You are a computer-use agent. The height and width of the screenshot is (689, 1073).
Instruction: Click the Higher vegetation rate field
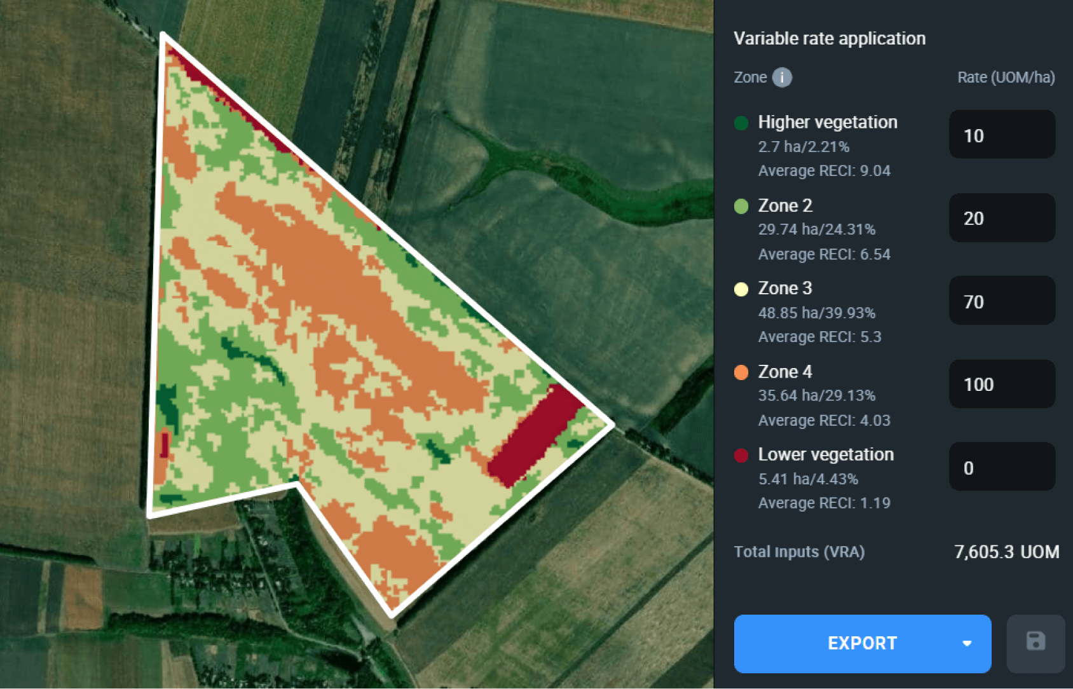tap(1002, 135)
